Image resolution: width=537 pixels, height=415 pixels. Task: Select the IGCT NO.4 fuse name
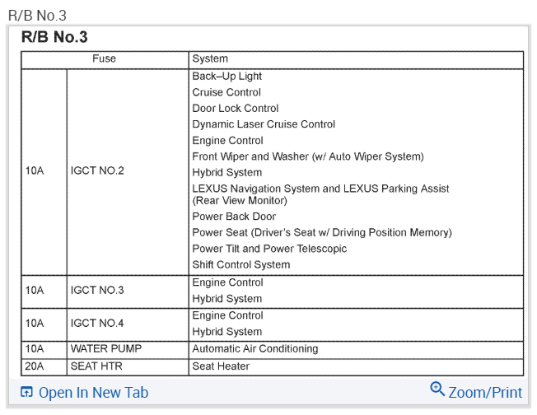point(97,323)
